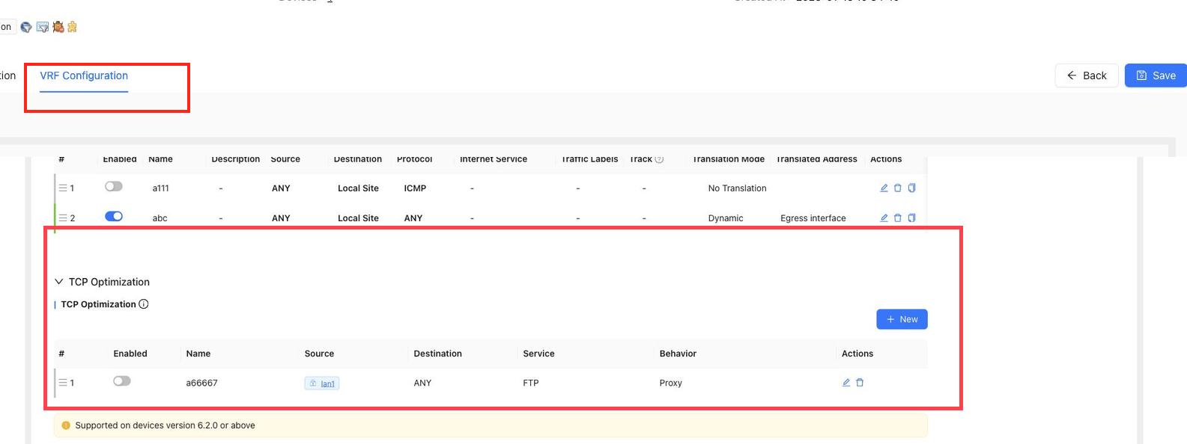1187x444 pixels.
Task: Delete the abc rule
Action: pos(898,218)
